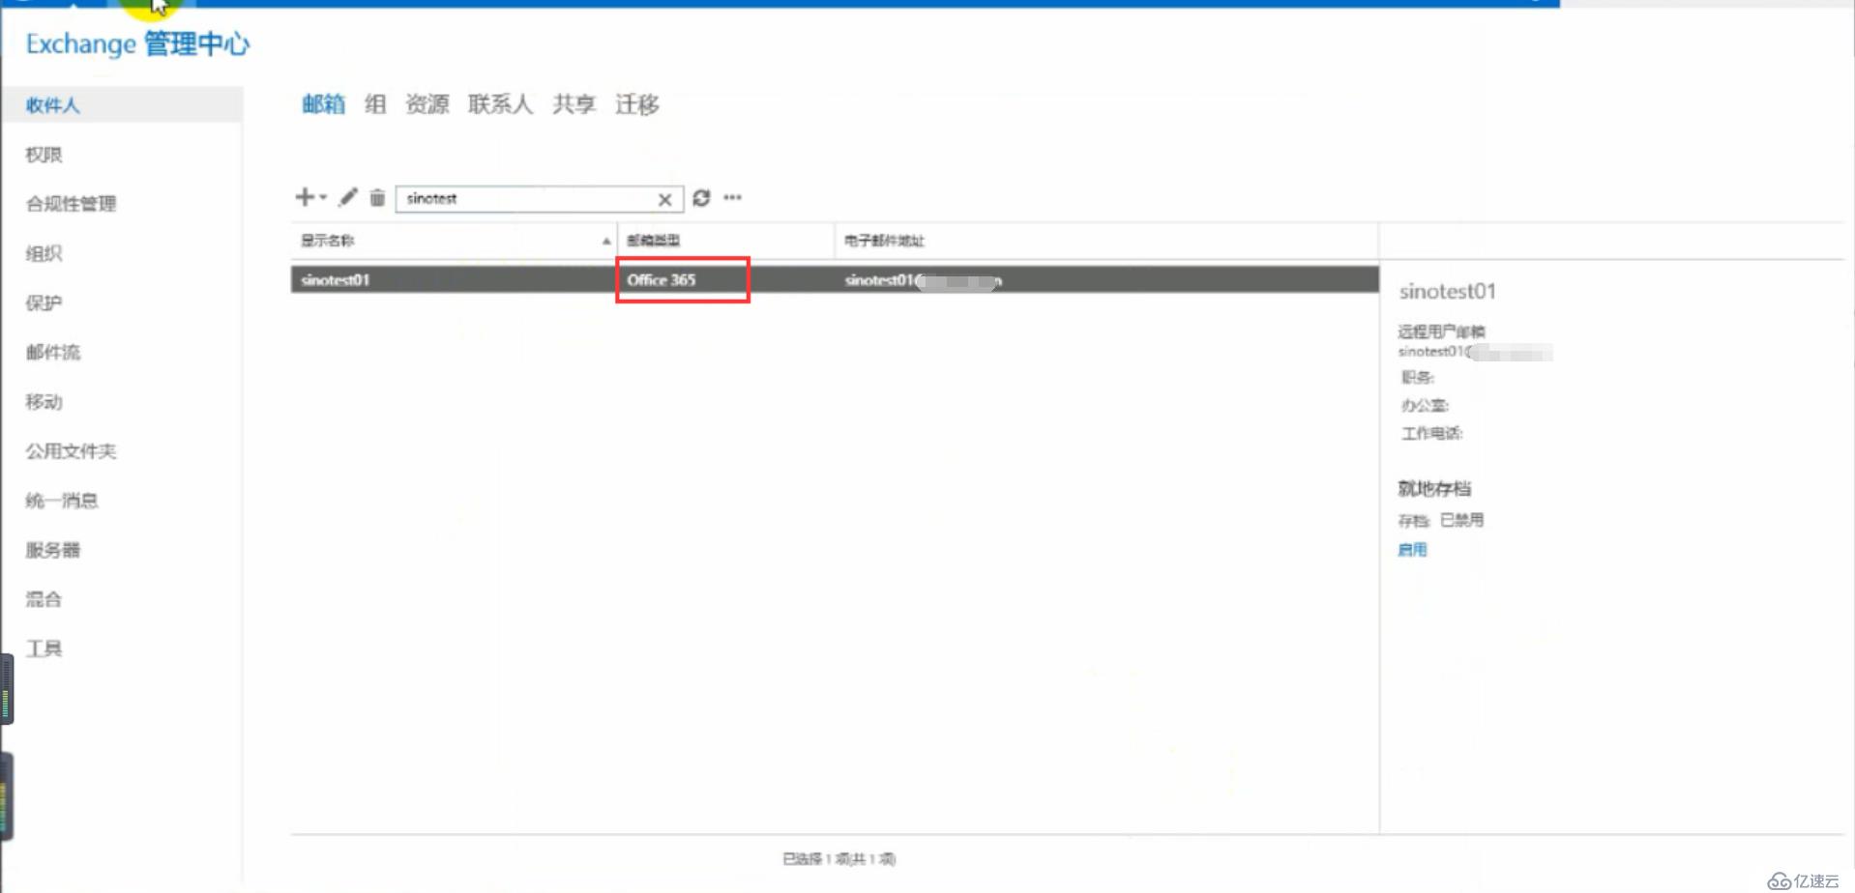Open 邮件流 in the left navigation
This screenshot has height=893, width=1855.
(53, 352)
